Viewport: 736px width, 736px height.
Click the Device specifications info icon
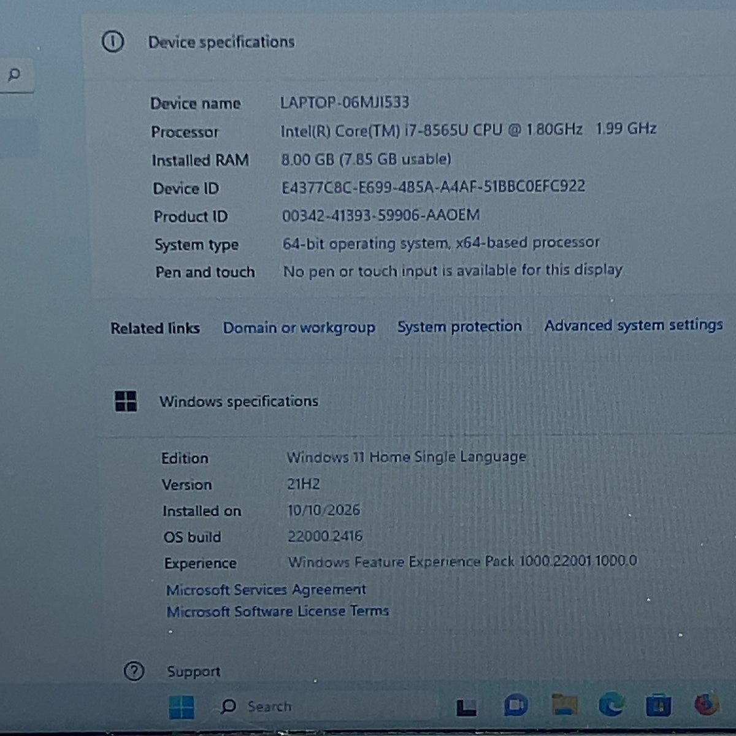(x=113, y=42)
